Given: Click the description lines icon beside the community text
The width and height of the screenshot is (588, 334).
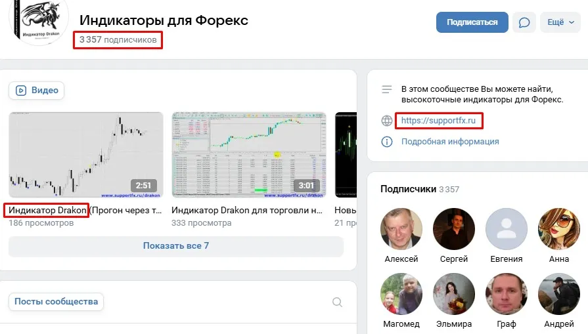Looking at the screenshot, I should click(x=386, y=89).
